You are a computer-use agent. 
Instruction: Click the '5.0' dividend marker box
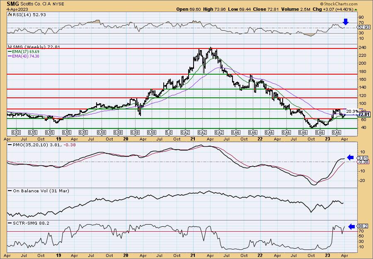click(x=169, y=133)
